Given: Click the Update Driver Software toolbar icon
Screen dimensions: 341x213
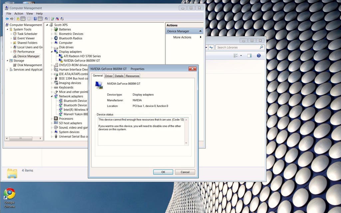Looking at the screenshot, I should click(52, 19).
